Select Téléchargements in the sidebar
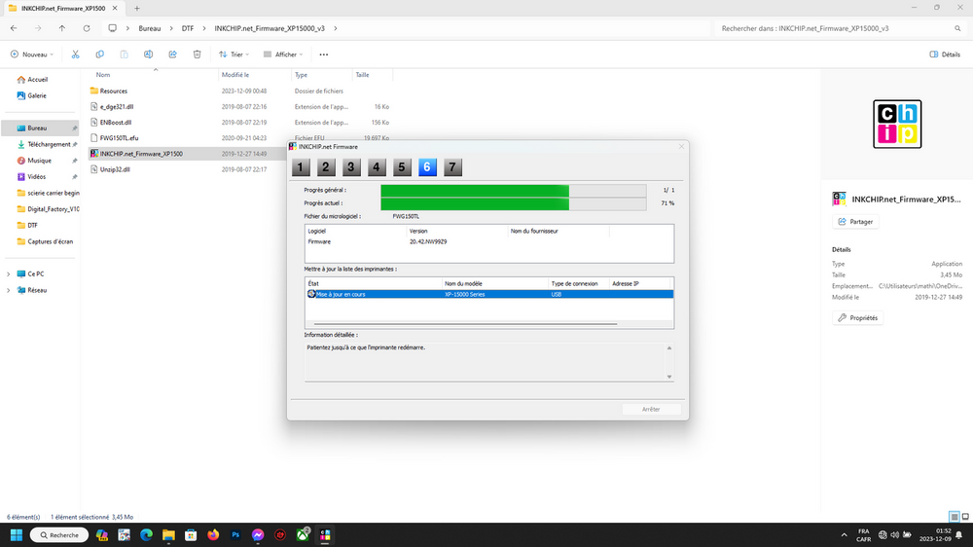973x547 pixels. click(x=47, y=144)
